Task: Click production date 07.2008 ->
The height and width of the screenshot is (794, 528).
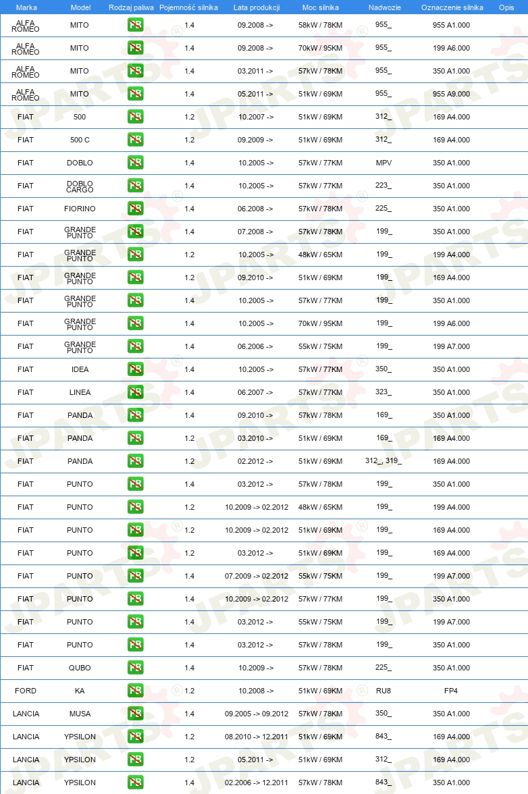Action: [256, 232]
